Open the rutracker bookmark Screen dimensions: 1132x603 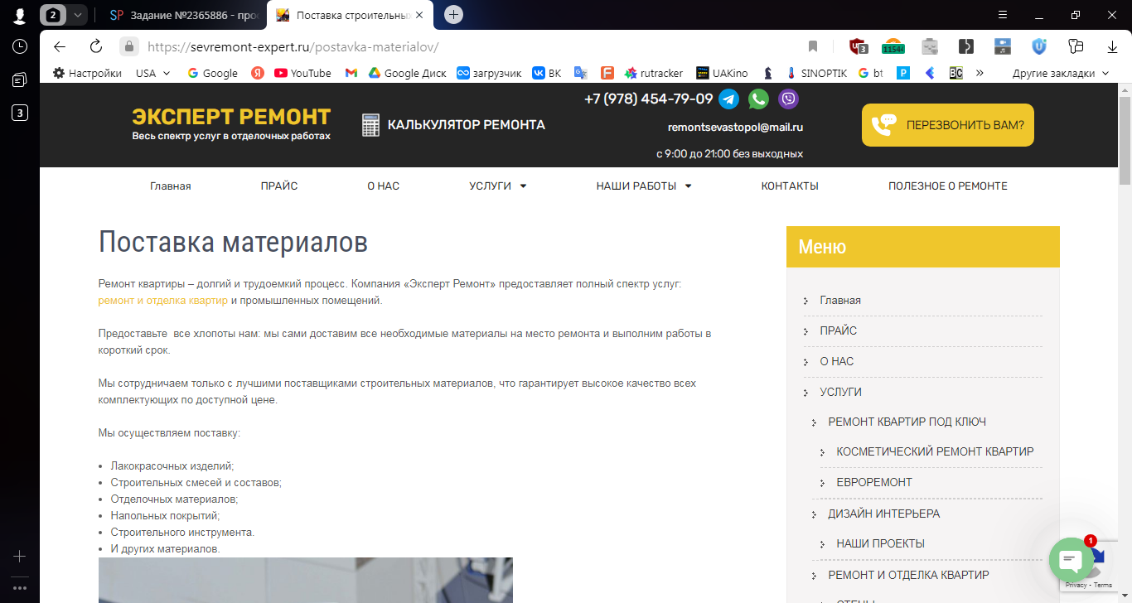click(654, 73)
